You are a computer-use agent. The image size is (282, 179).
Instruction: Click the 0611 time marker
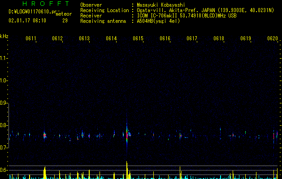click(x=31, y=38)
